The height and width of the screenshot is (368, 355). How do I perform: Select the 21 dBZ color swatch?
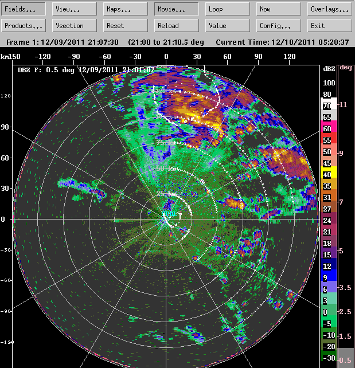click(329, 229)
